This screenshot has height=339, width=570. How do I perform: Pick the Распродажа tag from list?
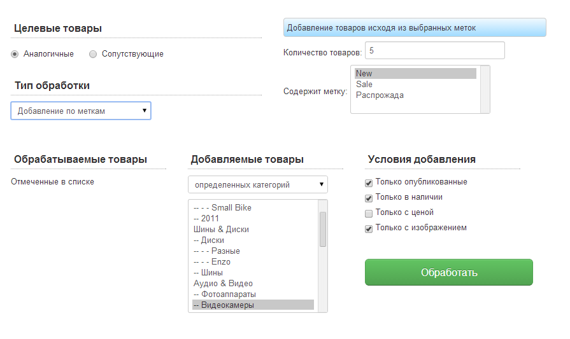[380, 95]
